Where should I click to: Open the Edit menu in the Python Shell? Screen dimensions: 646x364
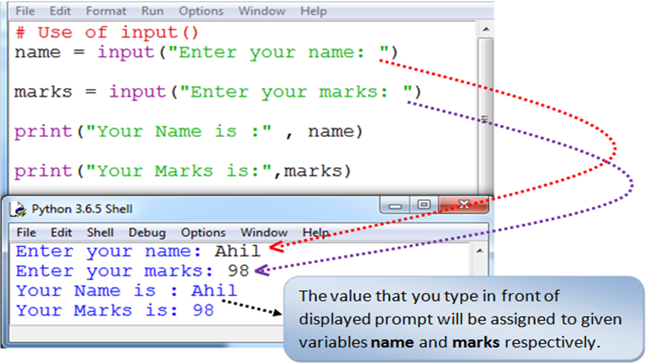point(61,233)
